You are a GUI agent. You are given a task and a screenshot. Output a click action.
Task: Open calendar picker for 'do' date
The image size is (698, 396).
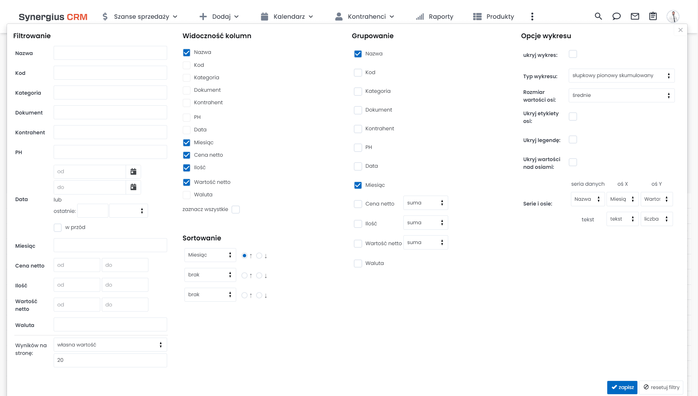(x=133, y=187)
